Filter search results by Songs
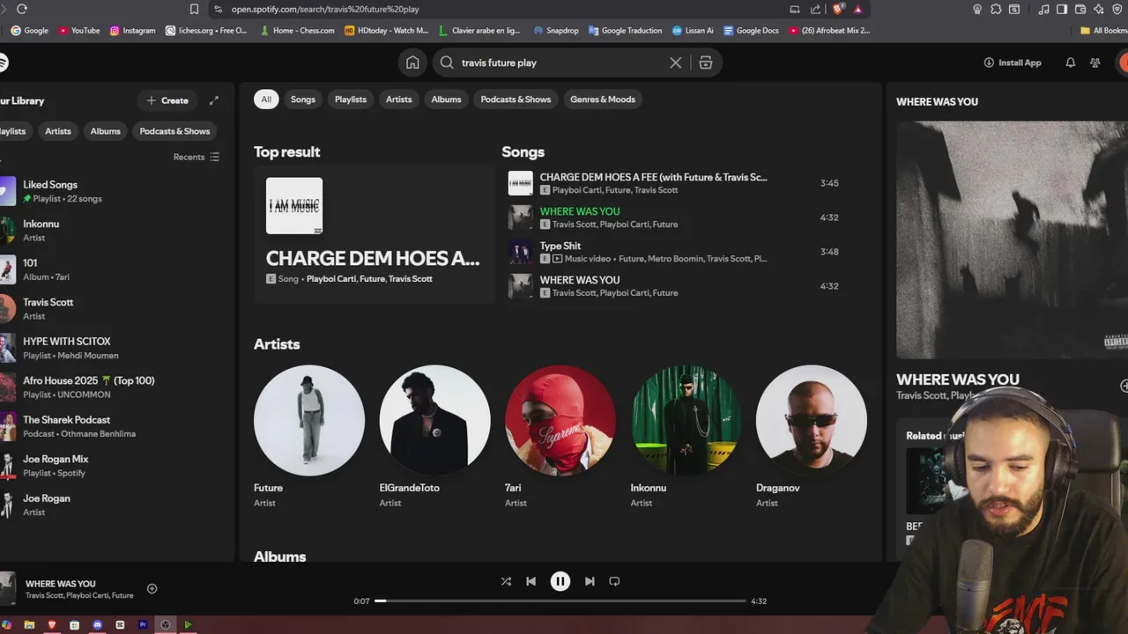 pos(303,100)
